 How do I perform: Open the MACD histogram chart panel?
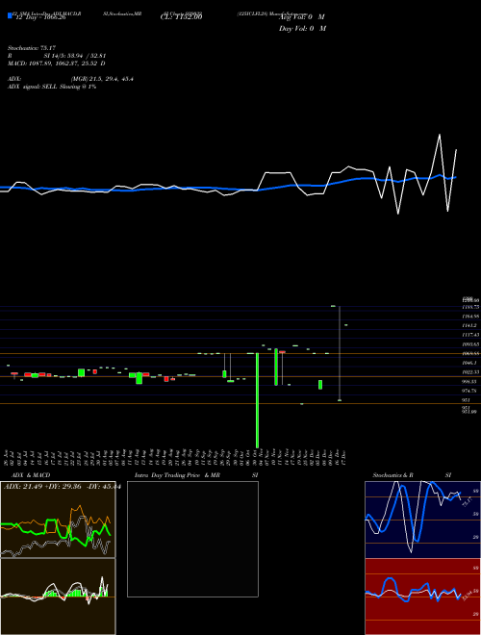coord(58,597)
